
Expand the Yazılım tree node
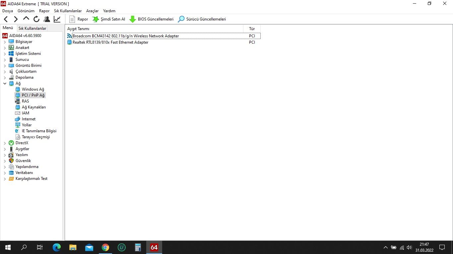pos(5,155)
